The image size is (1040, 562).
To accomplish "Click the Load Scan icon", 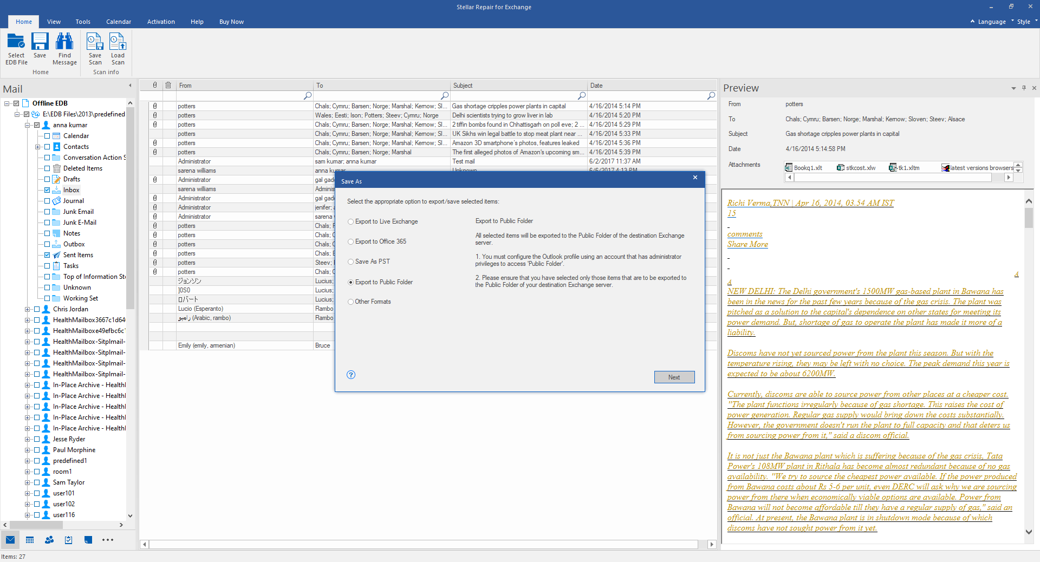I will tap(118, 42).
